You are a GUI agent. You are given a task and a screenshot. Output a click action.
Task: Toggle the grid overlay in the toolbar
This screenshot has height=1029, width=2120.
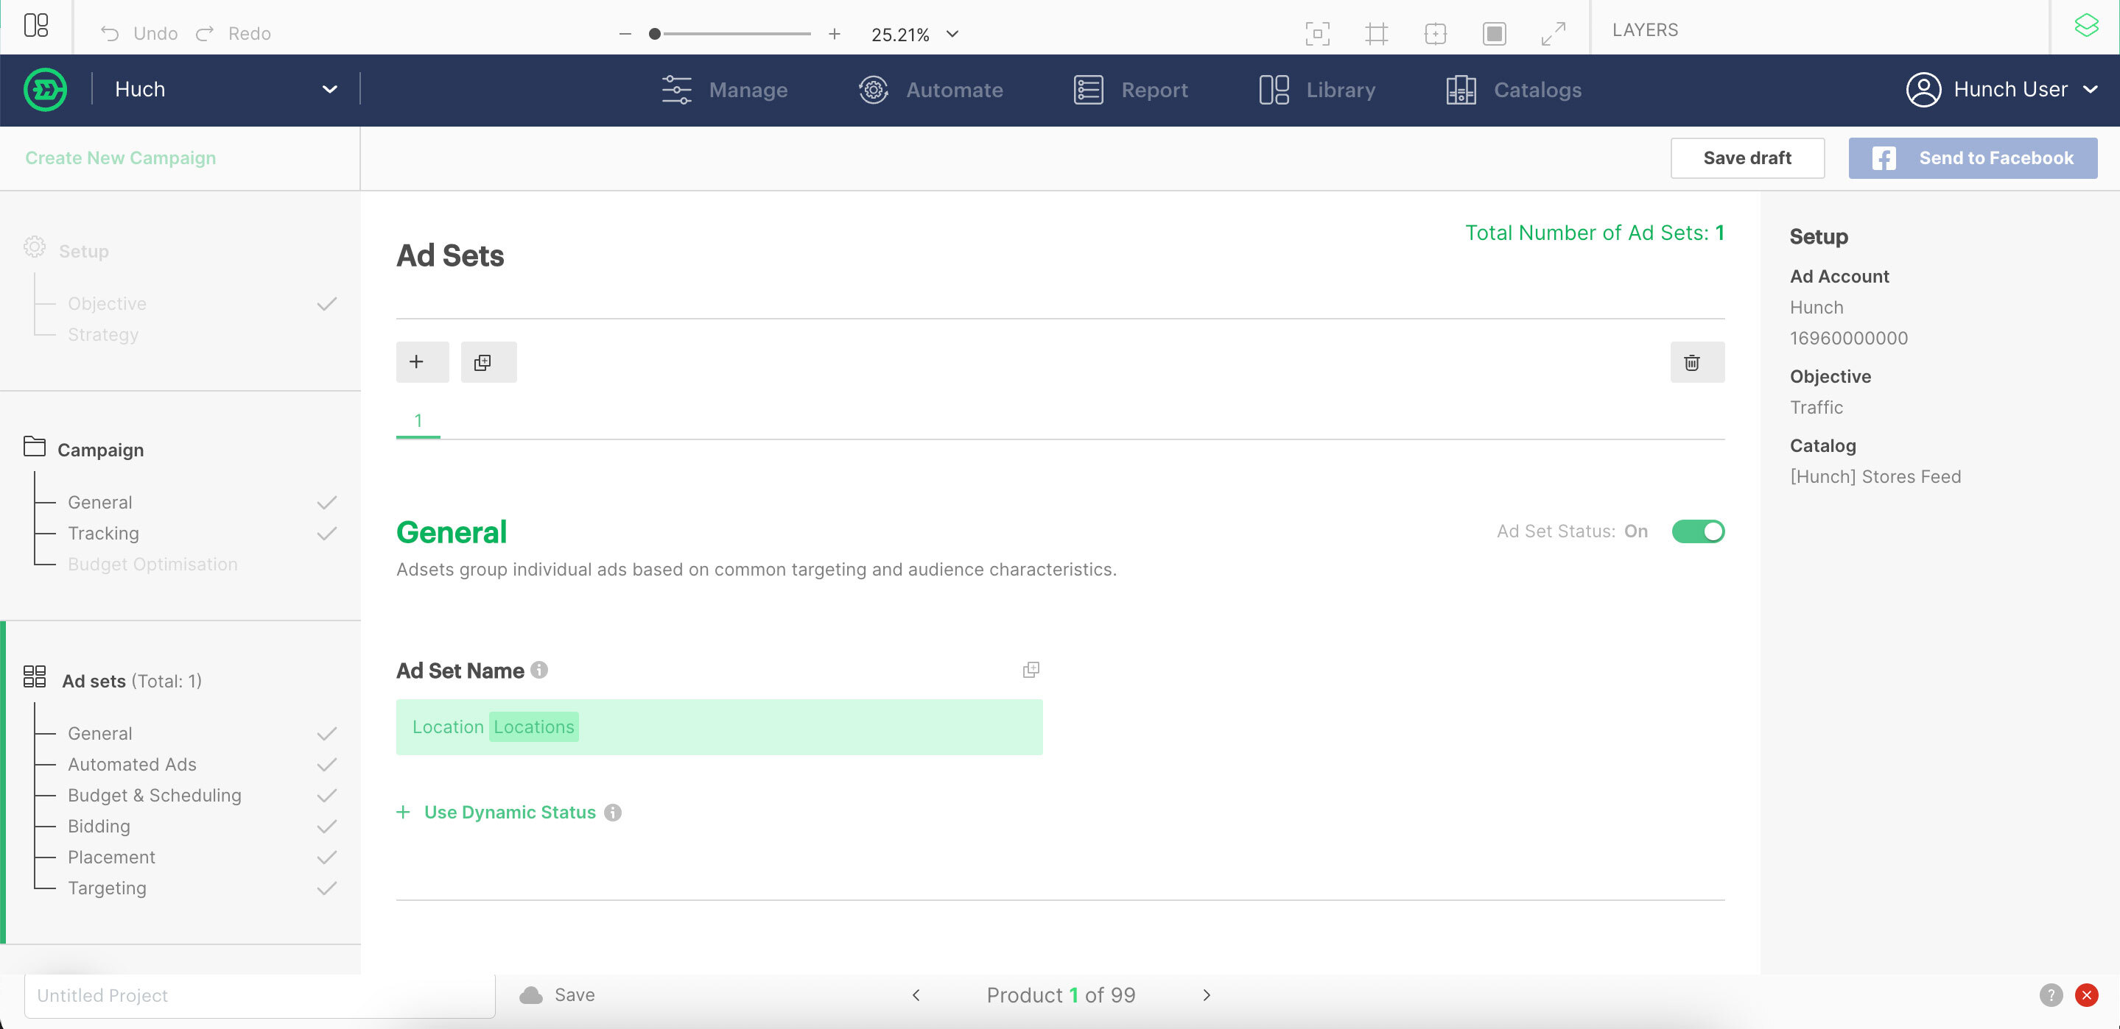[x=1377, y=34]
